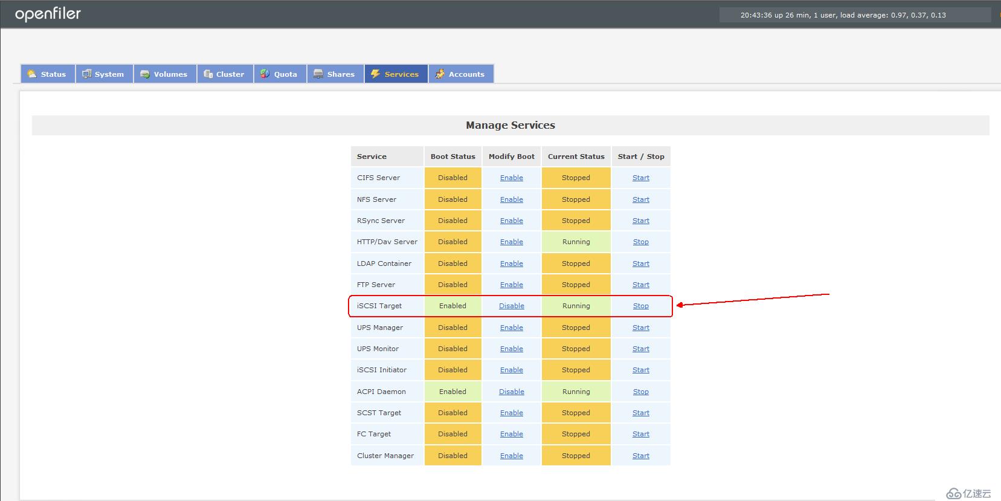
Task: Enable FC Target at boot
Action: tap(512, 434)
